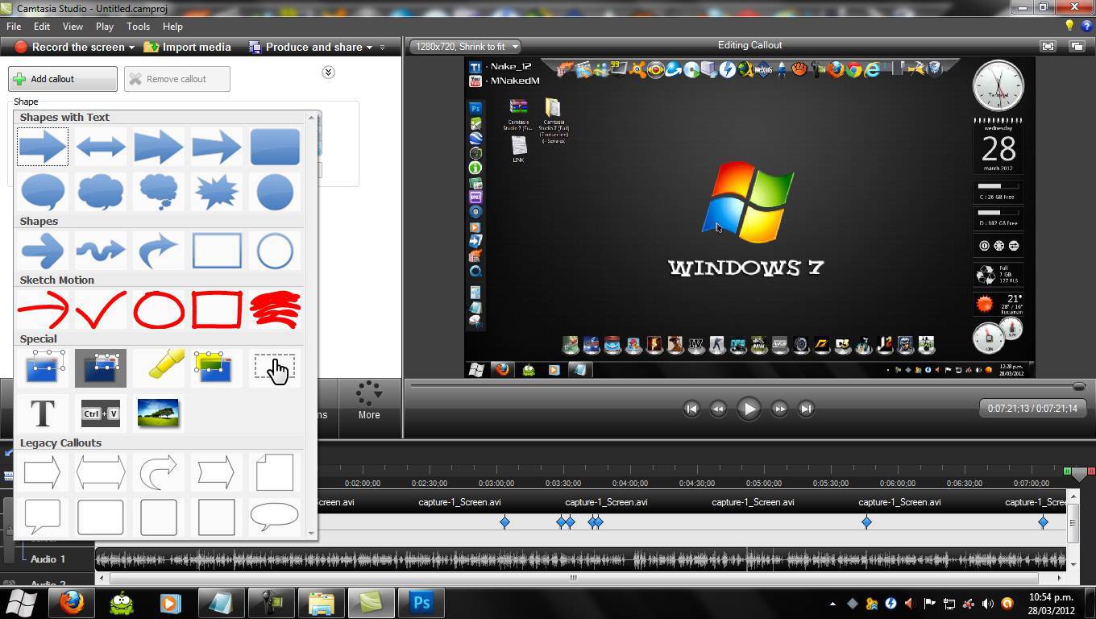The image size is (1096, 619).
Task: Click the preview Play button
Action: pyautogui.click(x=749, y=409)
